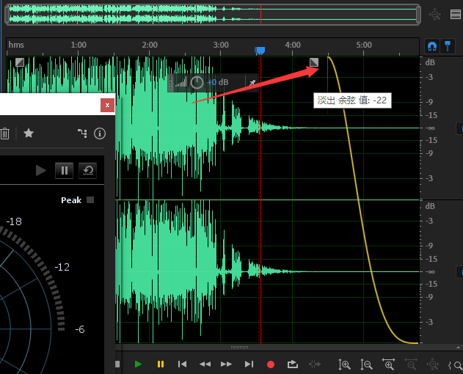Click the HUD grip handle

[x=170, y=83]
